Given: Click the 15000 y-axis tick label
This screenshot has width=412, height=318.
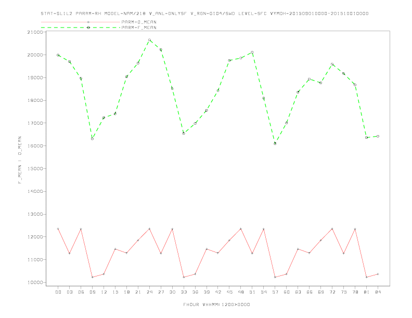Looking at the screenshot, I should [x=35, y=169].
